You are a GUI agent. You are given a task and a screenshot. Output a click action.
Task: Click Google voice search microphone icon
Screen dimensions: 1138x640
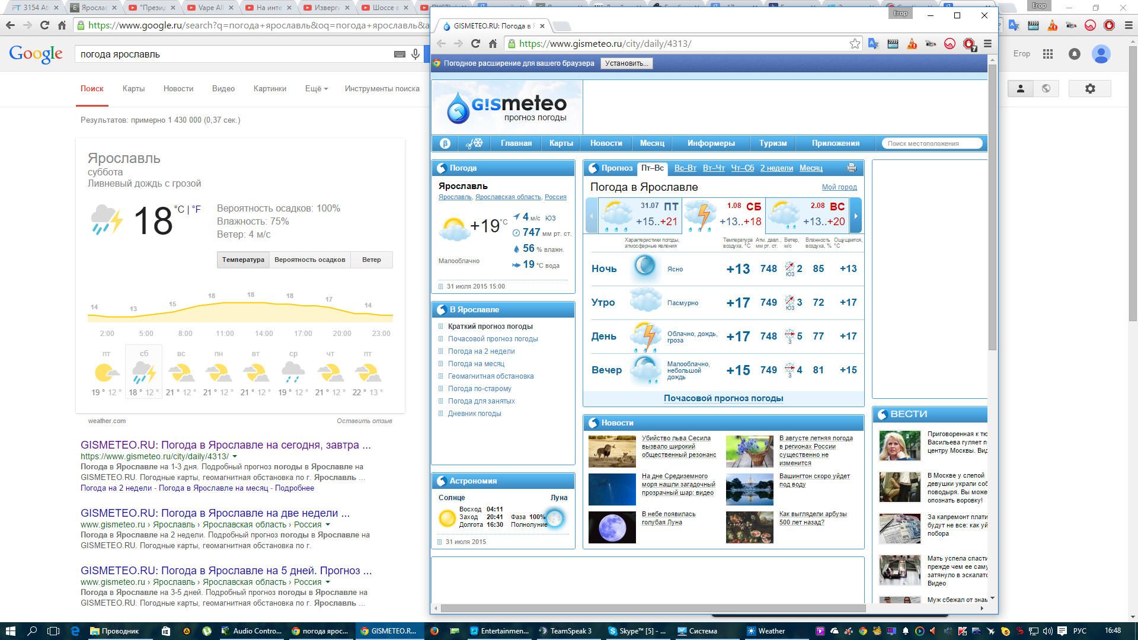click(415, 55)
